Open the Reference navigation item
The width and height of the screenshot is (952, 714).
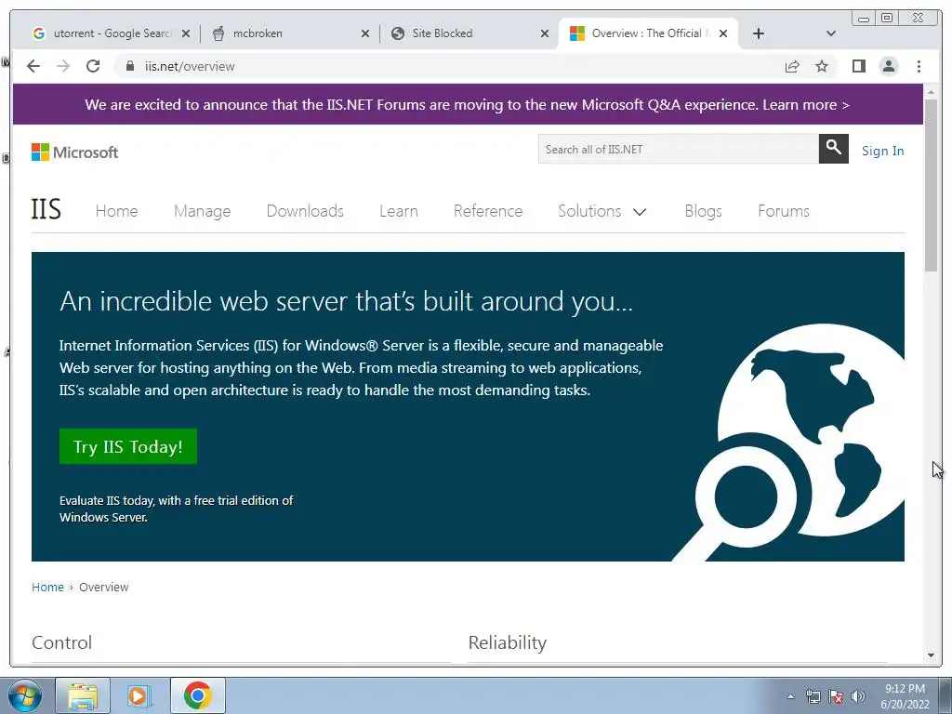pyautogui.click(x=488, y=211)
